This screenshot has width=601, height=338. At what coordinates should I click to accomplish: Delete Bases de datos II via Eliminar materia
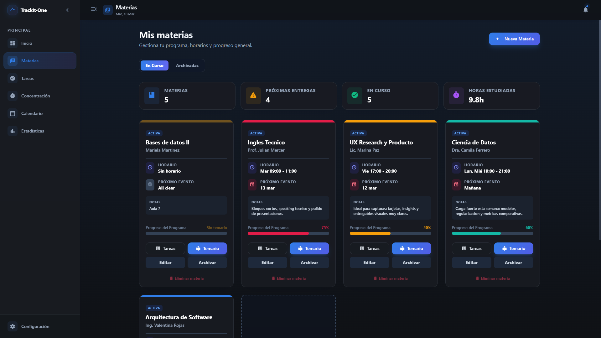(186, 278)
